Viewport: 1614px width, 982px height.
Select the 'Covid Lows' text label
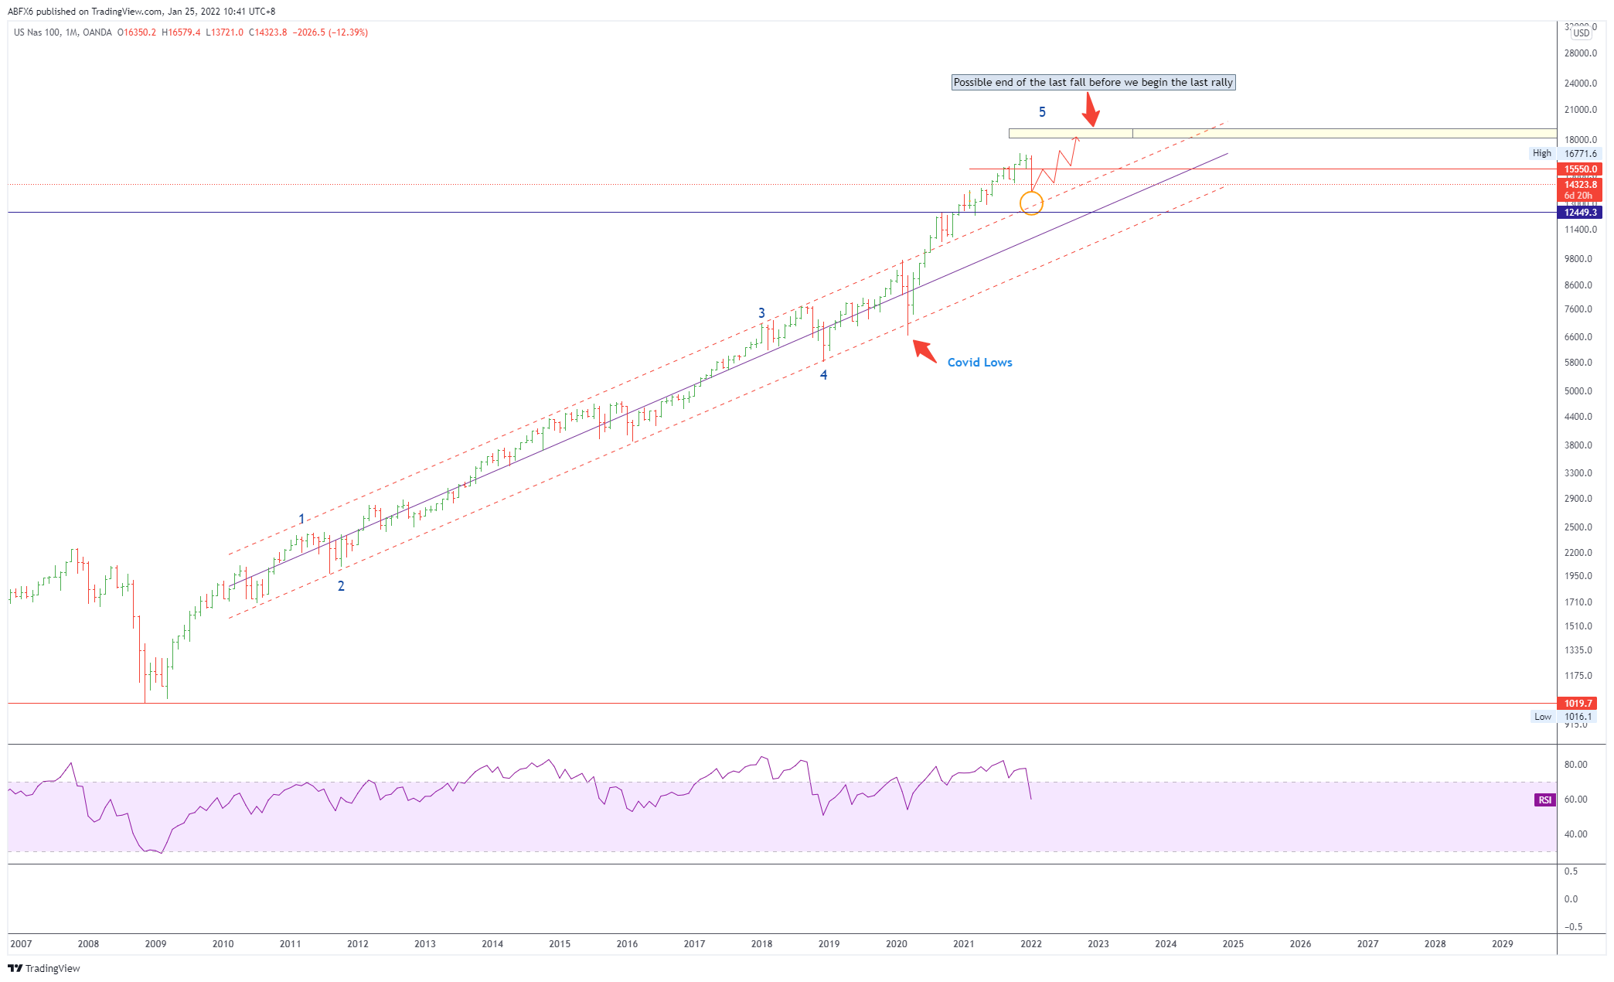[x=979, y=362]
